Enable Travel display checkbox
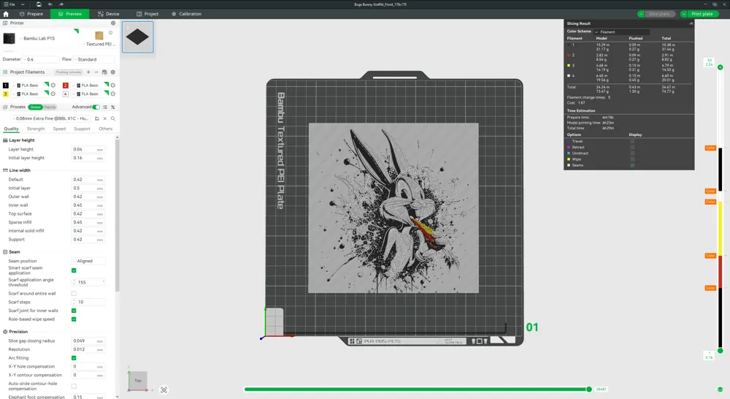Viewport: 730px width, 399px height. [x=632, y=141]
